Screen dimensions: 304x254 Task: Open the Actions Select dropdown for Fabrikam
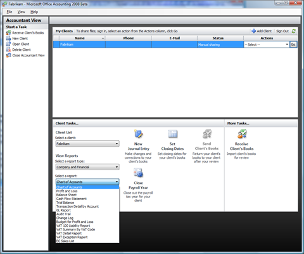click(267, 44)
